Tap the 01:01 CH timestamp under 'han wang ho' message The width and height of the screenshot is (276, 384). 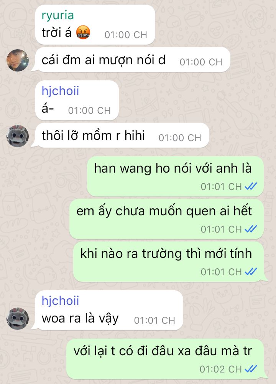pos(221,187)
